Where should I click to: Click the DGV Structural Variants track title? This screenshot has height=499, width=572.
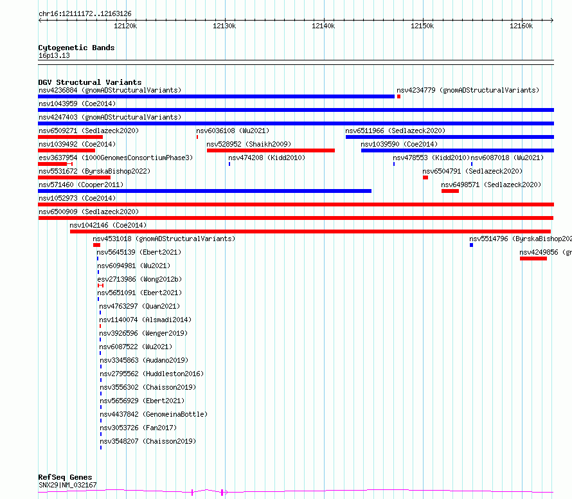(x=90, y=82)
